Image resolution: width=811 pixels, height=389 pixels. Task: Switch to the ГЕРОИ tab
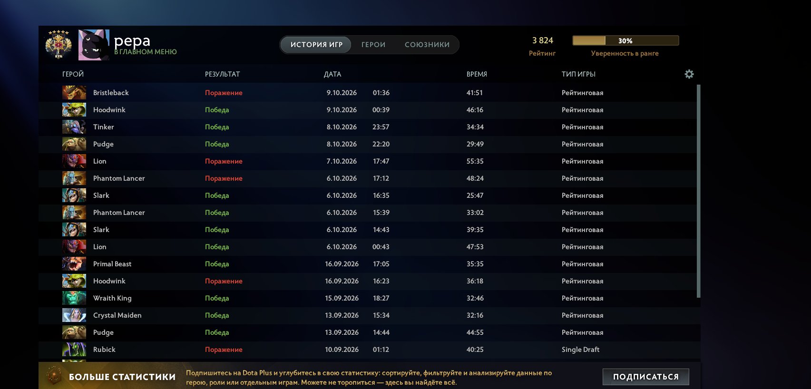[373, 45]
